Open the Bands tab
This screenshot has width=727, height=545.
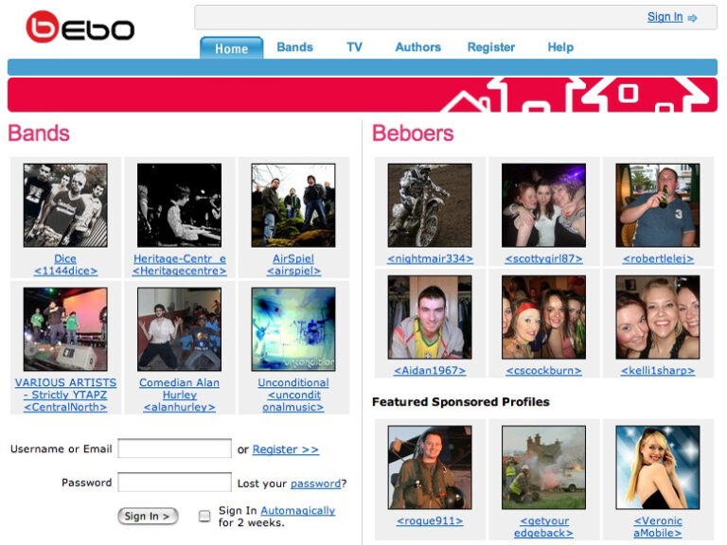tap(295, 47)
